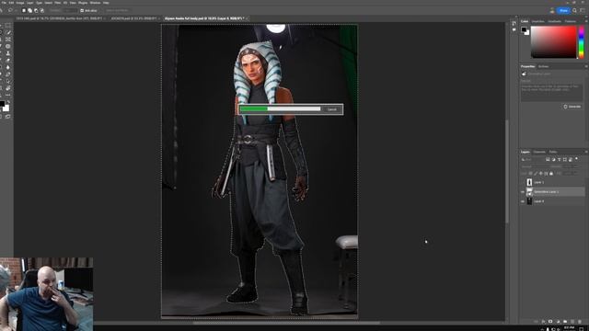Switch to the Paths tab
589x331 pixels.
pos(553,152)
